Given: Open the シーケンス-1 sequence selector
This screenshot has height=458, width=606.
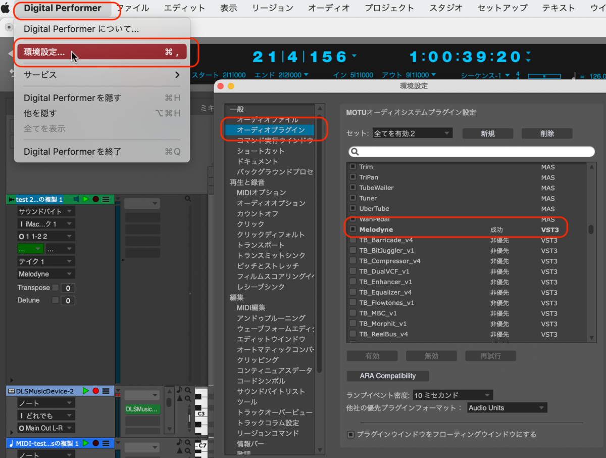Looking at the screenshot, I should tap(485, 76).
